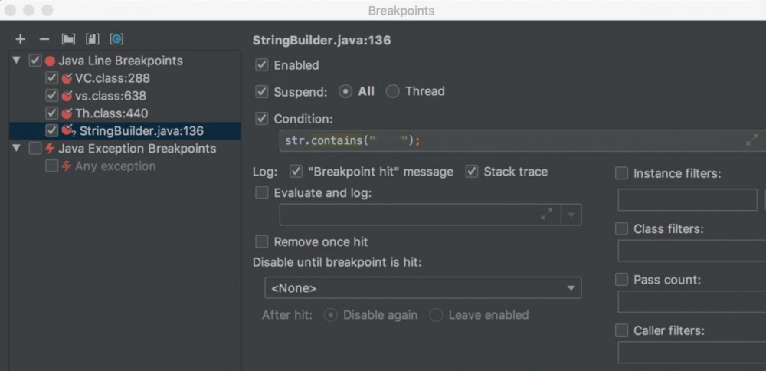Collapse the Java Exception Breakpoints group
766x371 pixels.
(x=17, y=149)
